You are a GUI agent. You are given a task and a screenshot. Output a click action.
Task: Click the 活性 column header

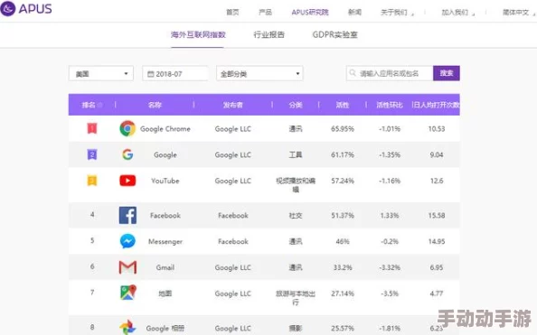click(342, 105)
